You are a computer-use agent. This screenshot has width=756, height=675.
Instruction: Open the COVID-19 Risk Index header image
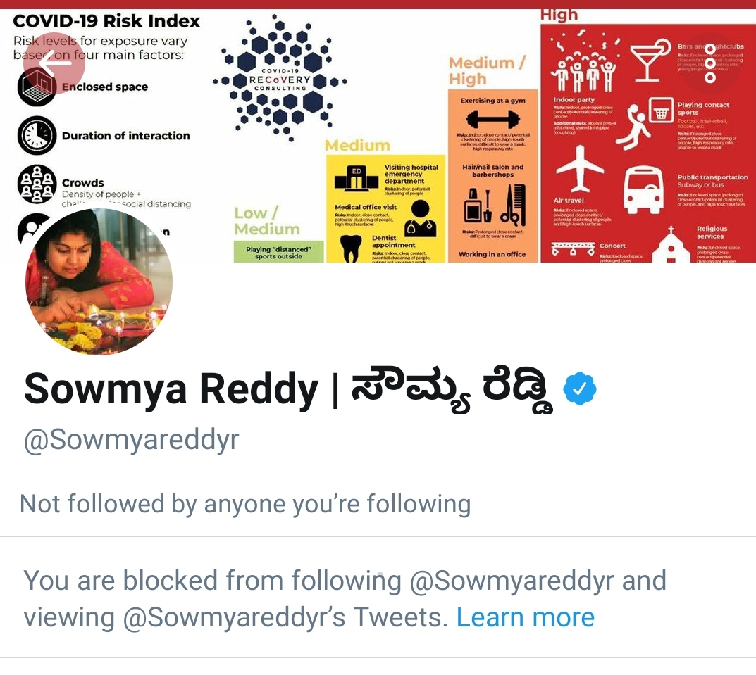click(x=378, y=136)
